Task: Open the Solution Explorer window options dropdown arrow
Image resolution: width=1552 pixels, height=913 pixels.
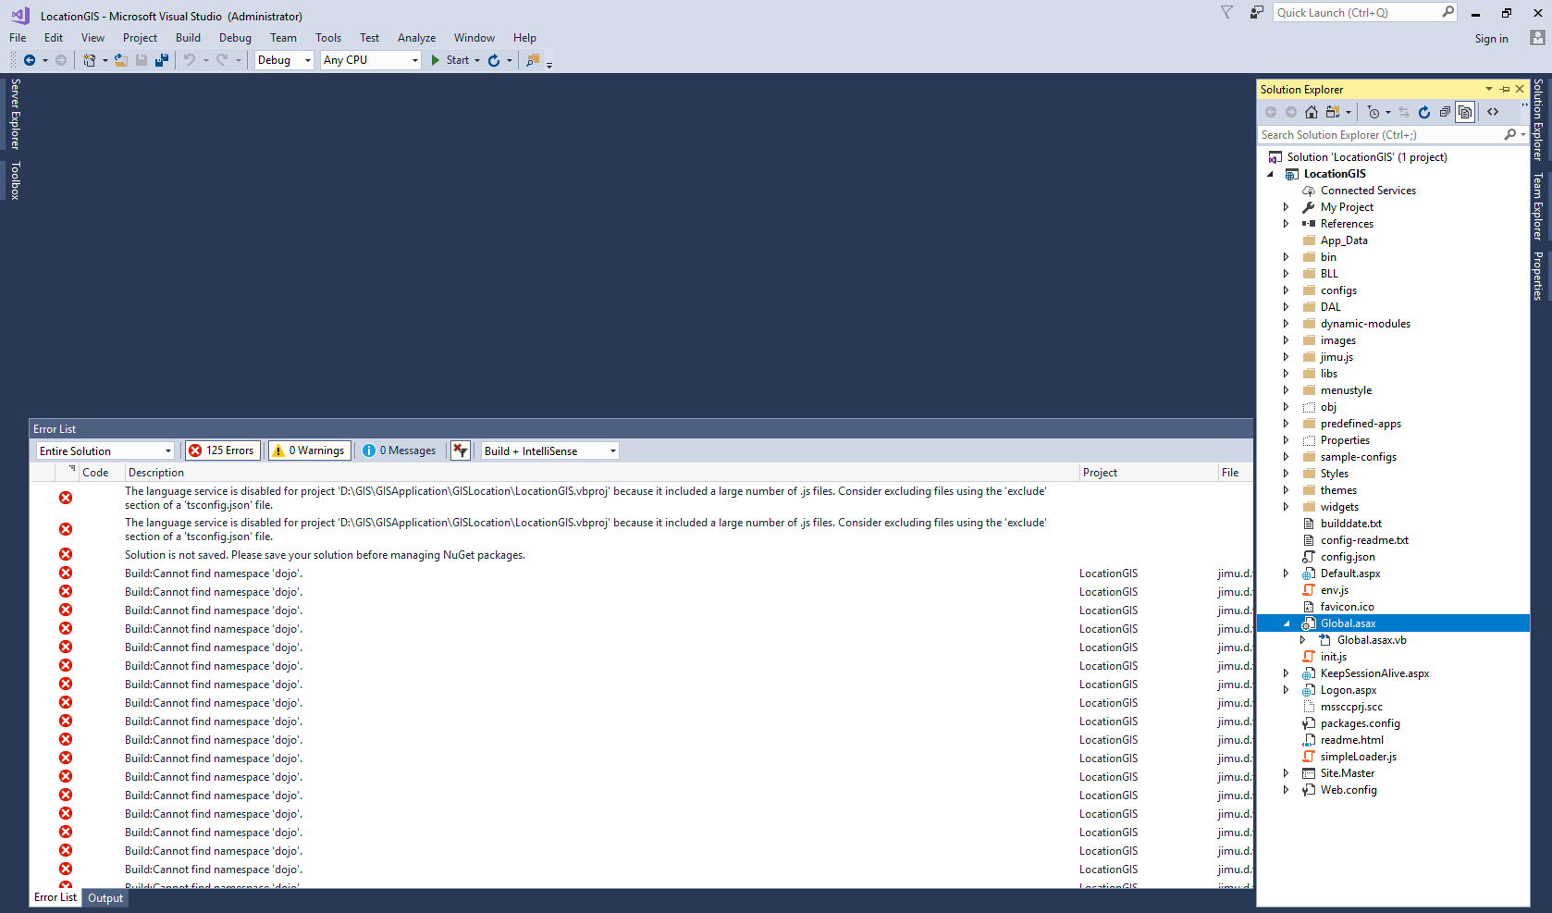Action: tap(1489, 90)
